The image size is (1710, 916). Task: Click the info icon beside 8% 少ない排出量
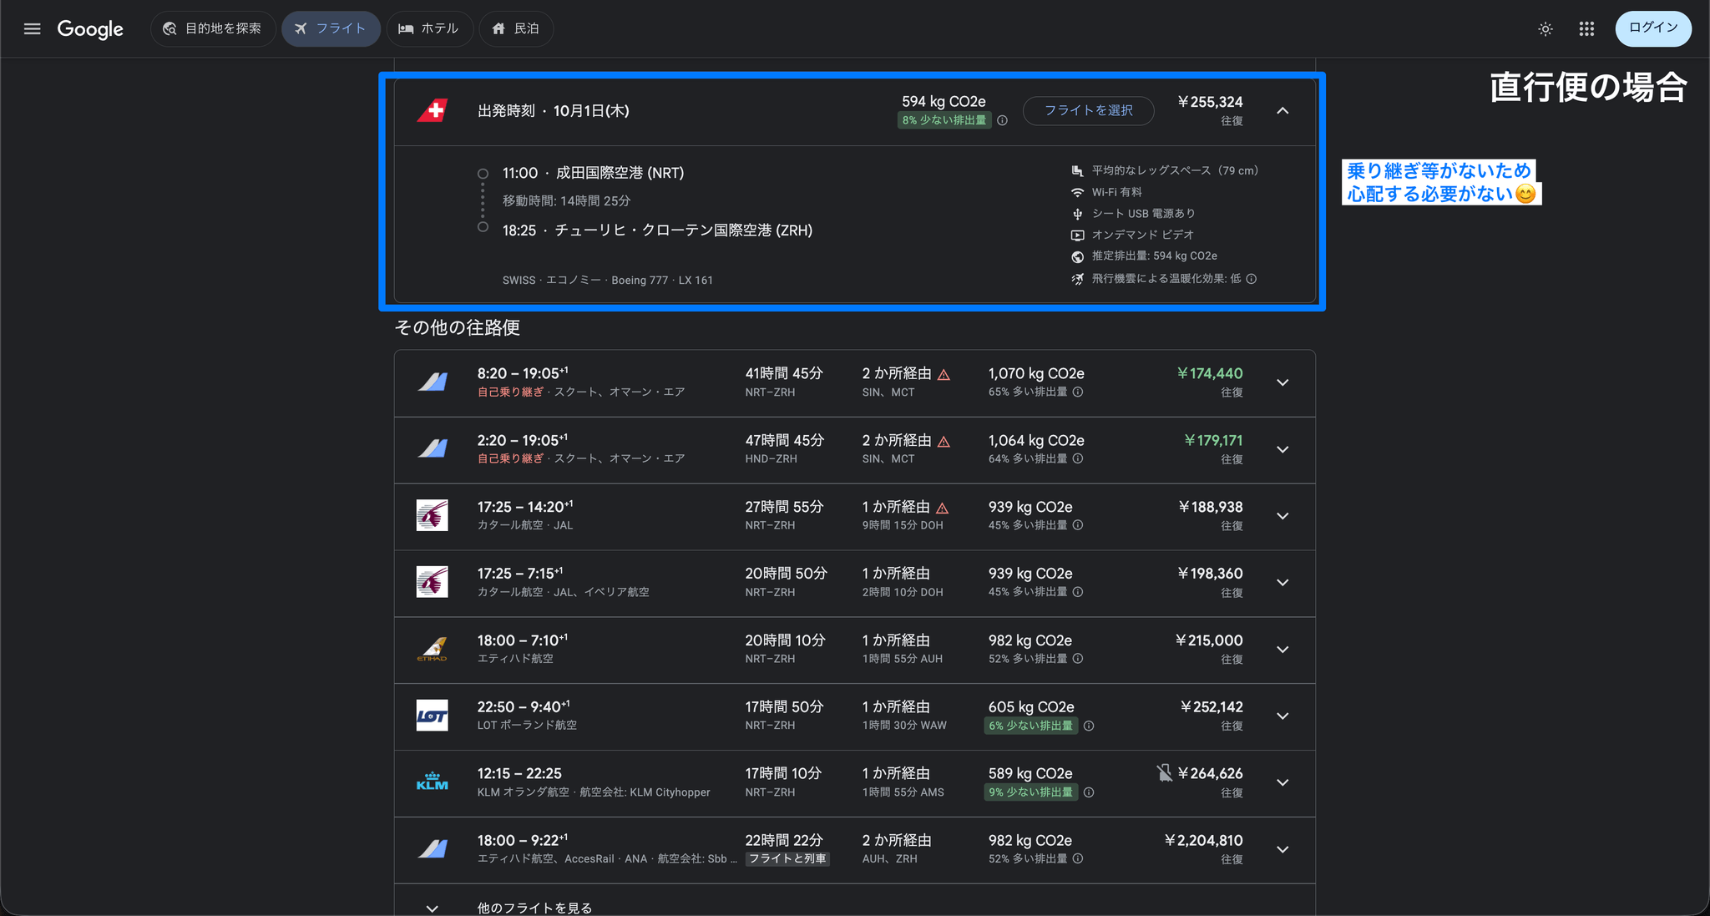[1002, 120]
